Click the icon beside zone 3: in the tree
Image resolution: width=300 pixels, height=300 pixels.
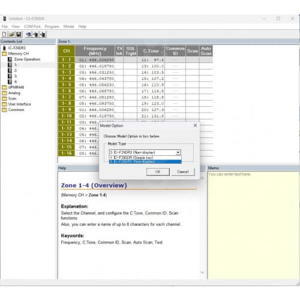tap(10, 76)
